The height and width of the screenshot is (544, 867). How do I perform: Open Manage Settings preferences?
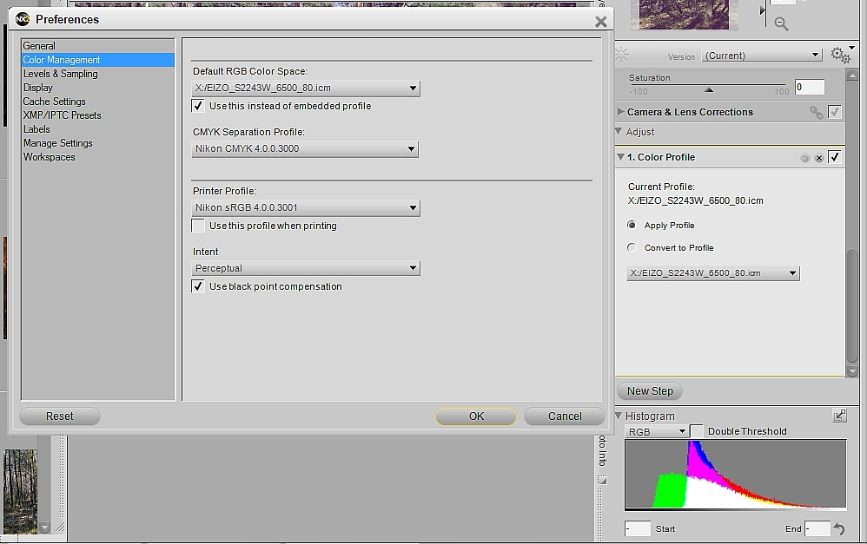coord(98,142)
